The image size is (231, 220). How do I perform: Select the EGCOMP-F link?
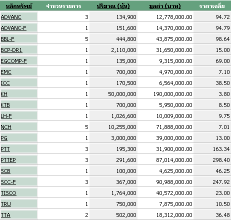coord(13,61)
